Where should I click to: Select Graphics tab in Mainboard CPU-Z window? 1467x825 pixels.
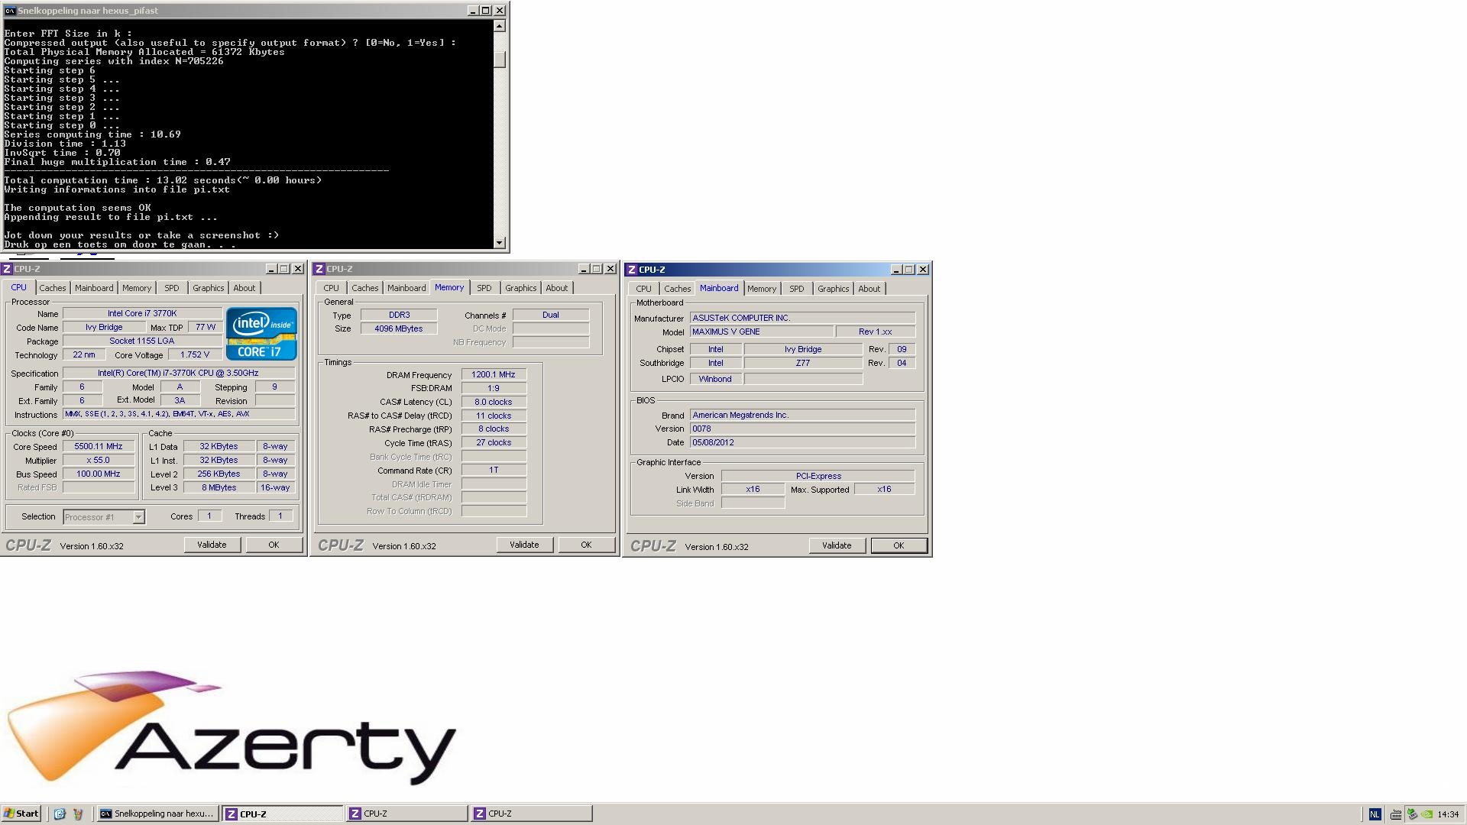point(833,289)
